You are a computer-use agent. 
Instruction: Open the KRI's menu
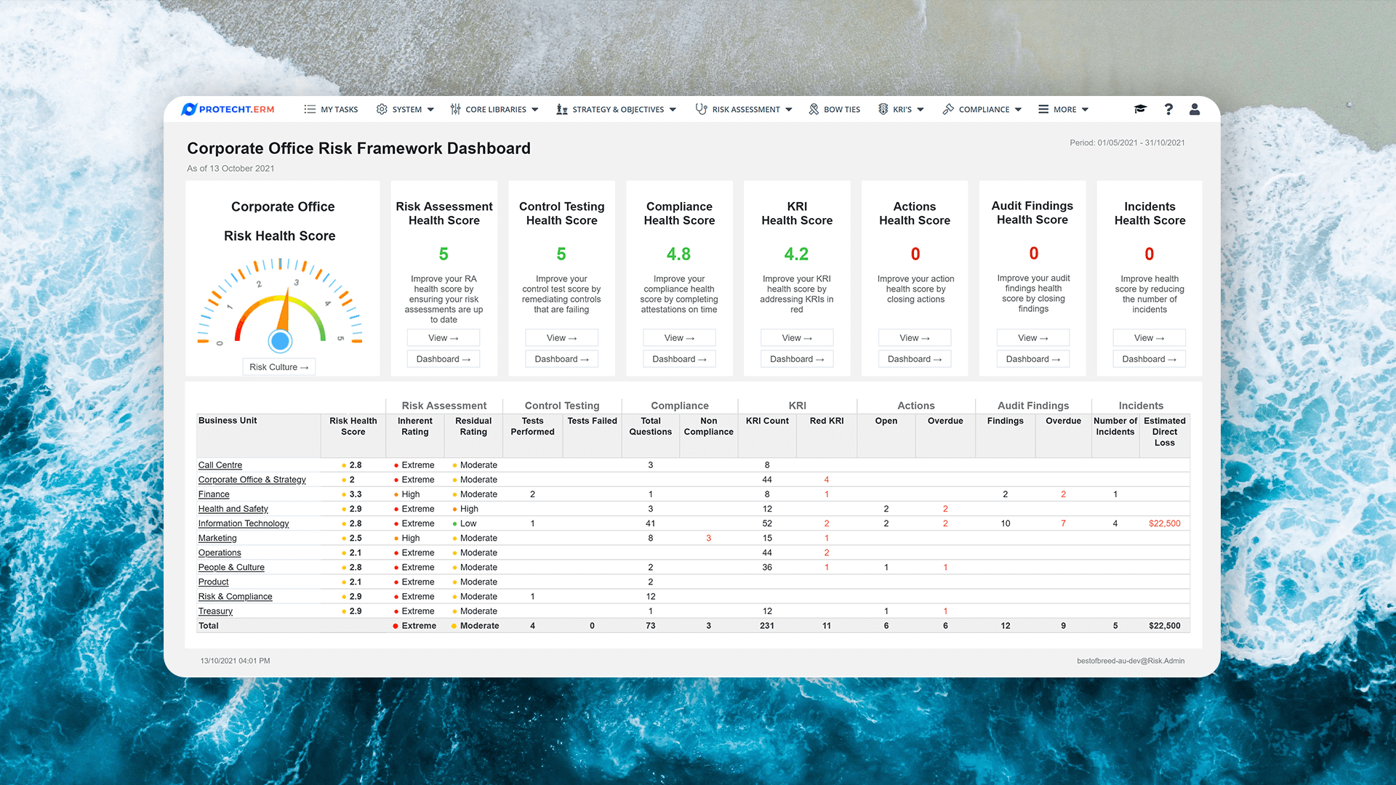pos(901,109)
